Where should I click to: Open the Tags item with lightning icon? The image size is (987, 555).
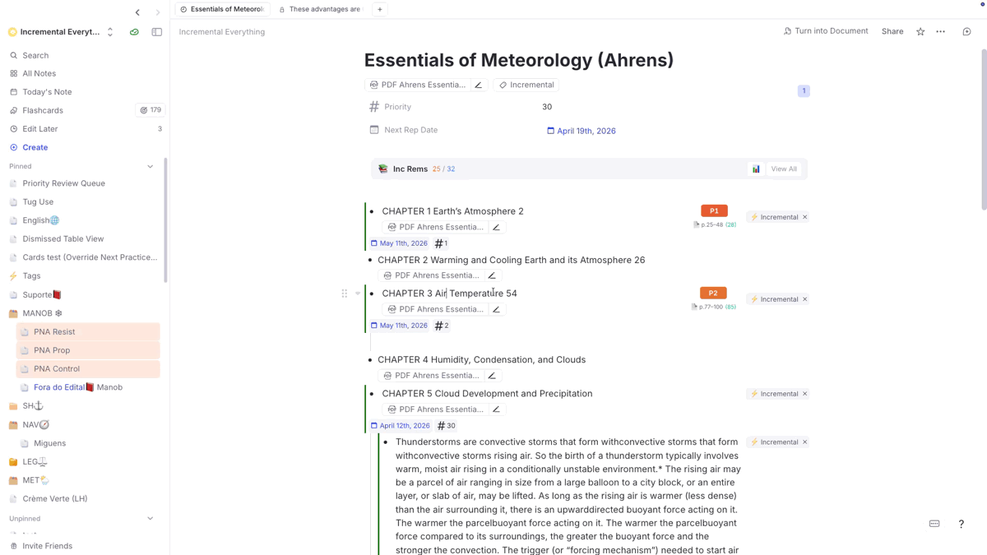pyautogui.click(x=31, y=276)
